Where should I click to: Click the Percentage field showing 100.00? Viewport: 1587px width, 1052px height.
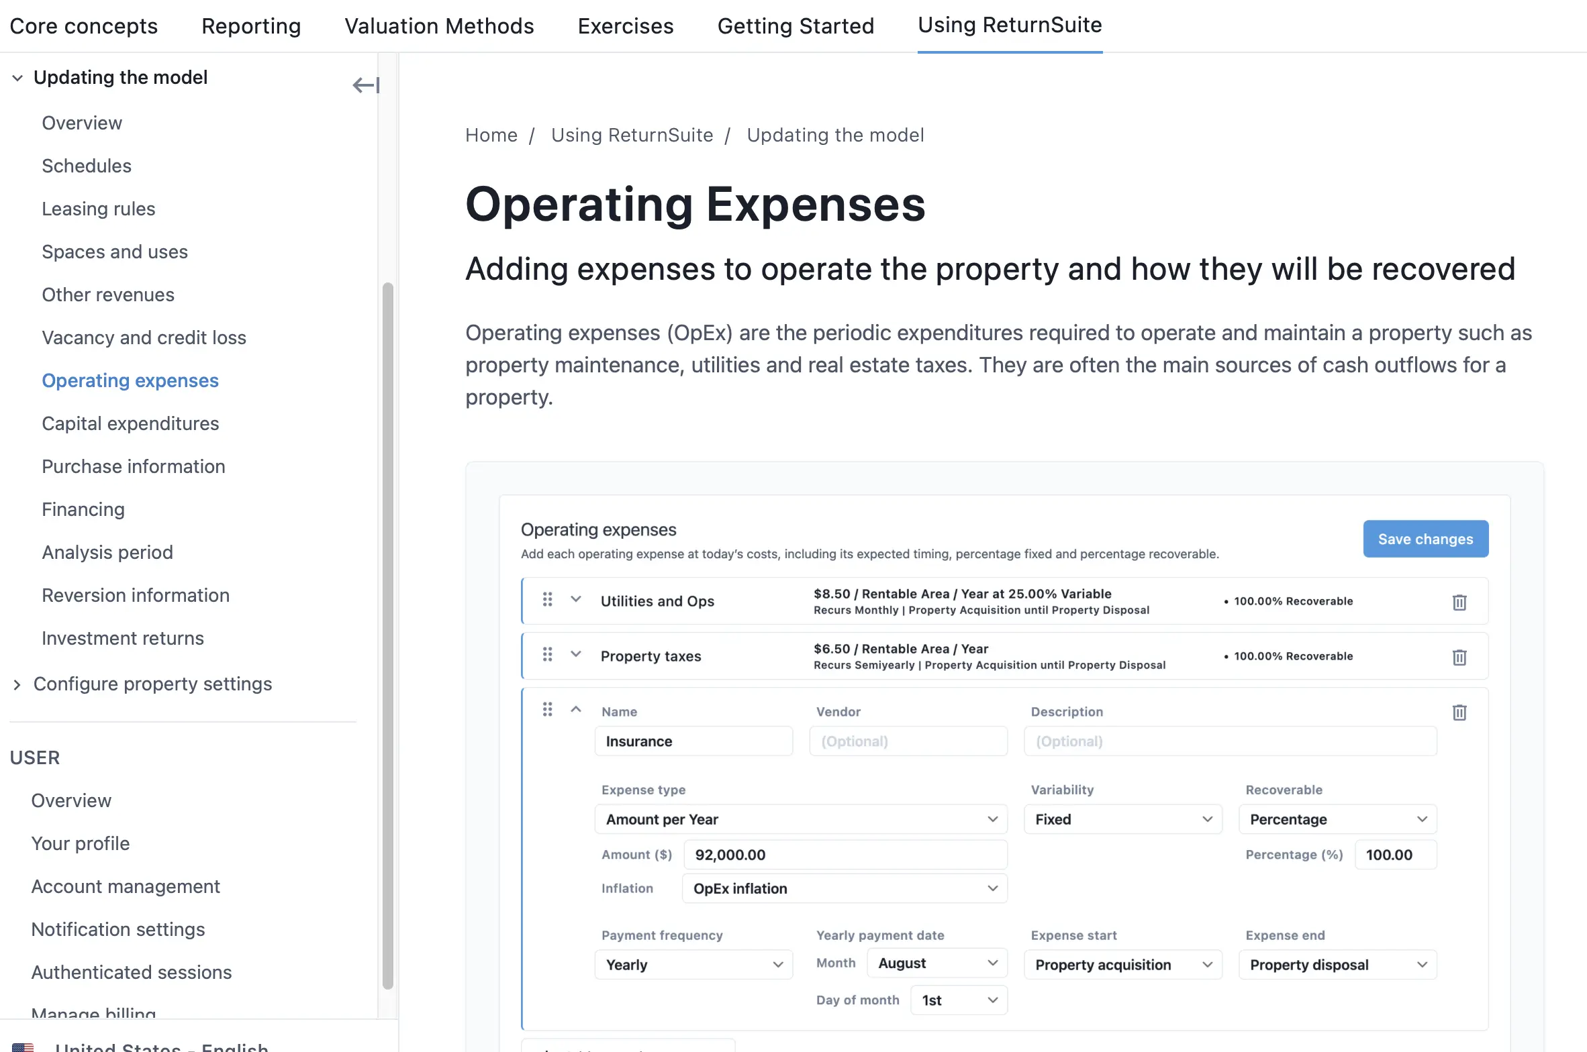(x=1396, y=855)
